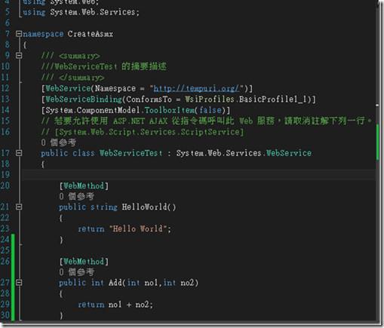
Task: Click the vertical scrollbar on the right edge
Action: [x=377, y=161]
